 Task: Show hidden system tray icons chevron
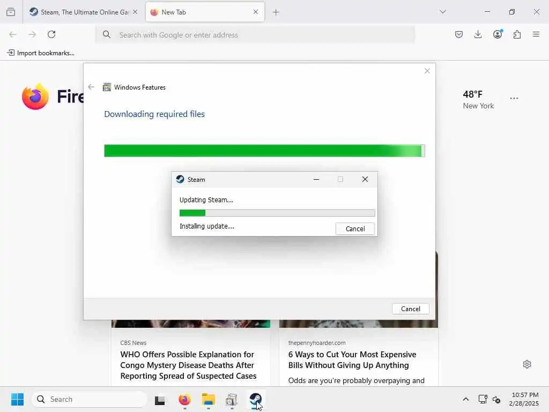(x=466, y=399)
